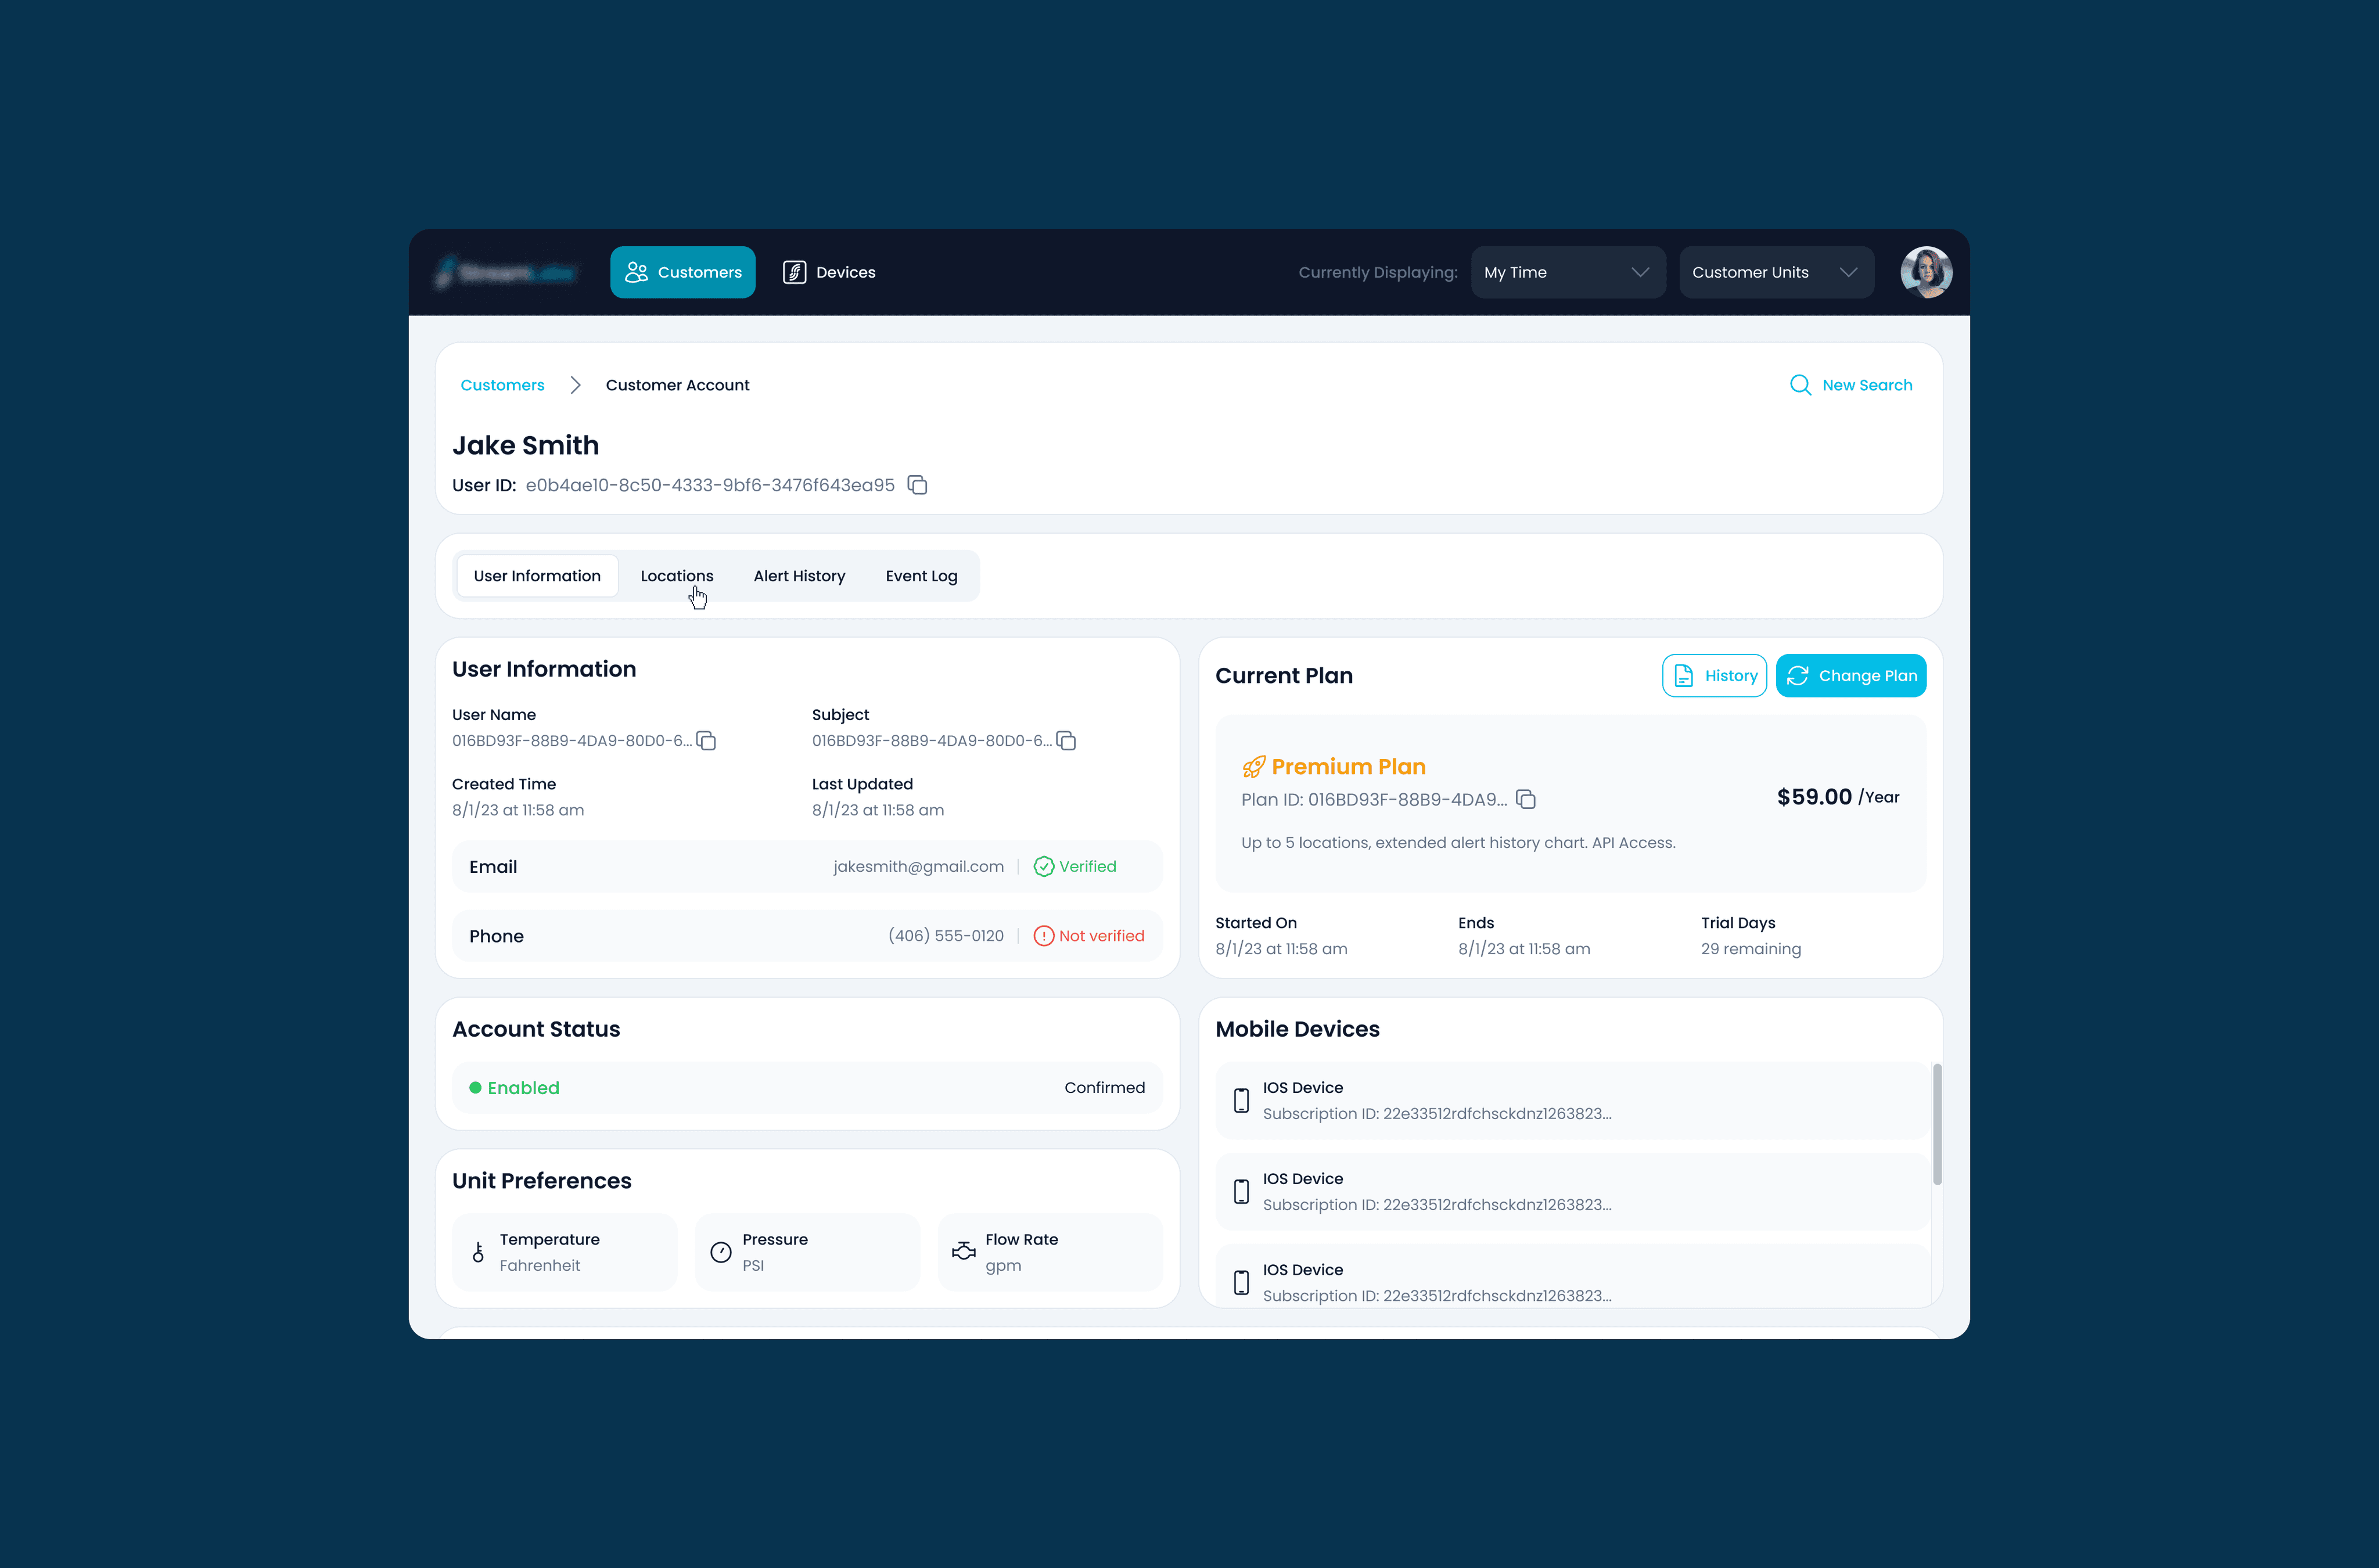Click the Pressure gauge icon
Image resolution: width=2379 pixels, height=1568 pixels.
(x=720, y=1252)
